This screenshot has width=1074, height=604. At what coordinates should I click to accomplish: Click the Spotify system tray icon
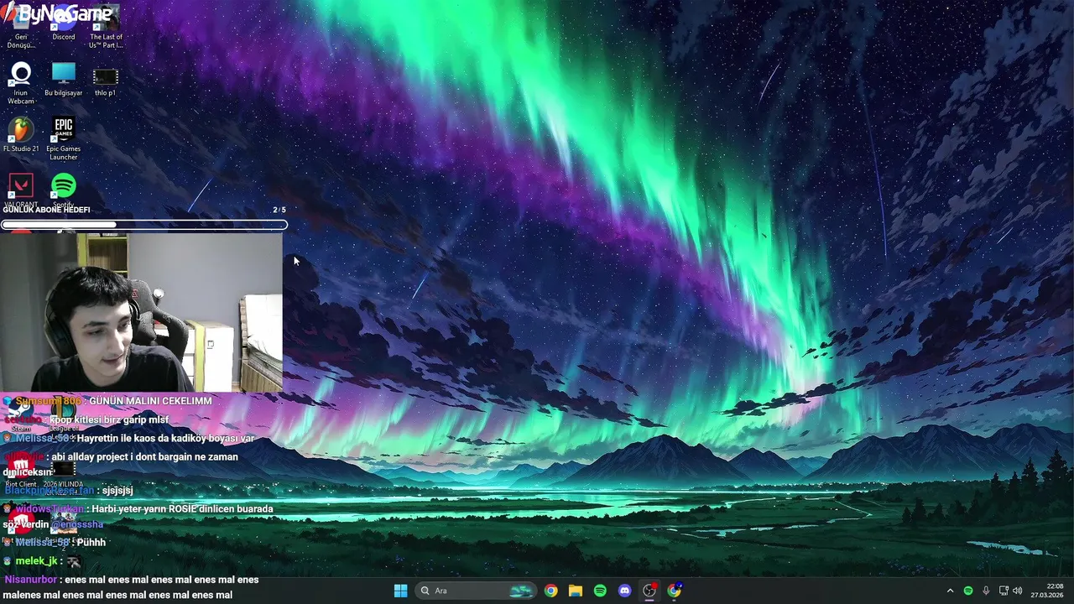[968, 591]
